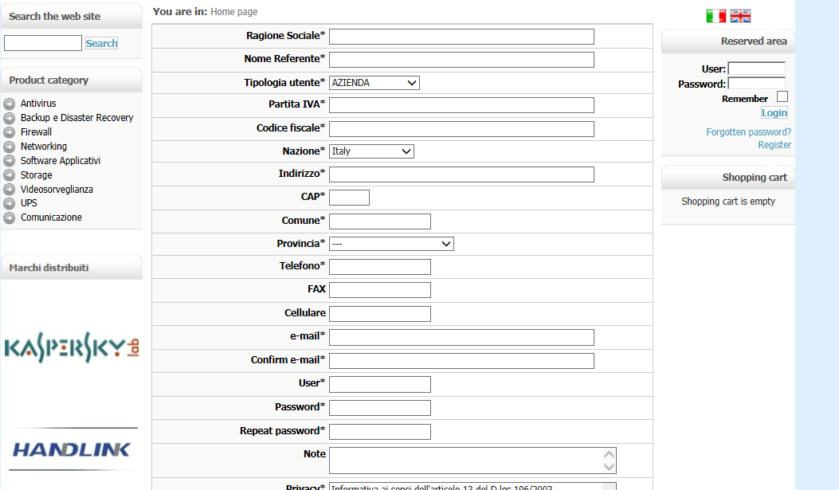The height and width of the screenshot is (490, 839).
Task: Switch site language to Italian flag
Action: pos(716,16)
